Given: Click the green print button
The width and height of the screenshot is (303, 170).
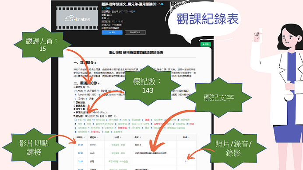Looking at the screenshot, I should click(x=205, y=44).
